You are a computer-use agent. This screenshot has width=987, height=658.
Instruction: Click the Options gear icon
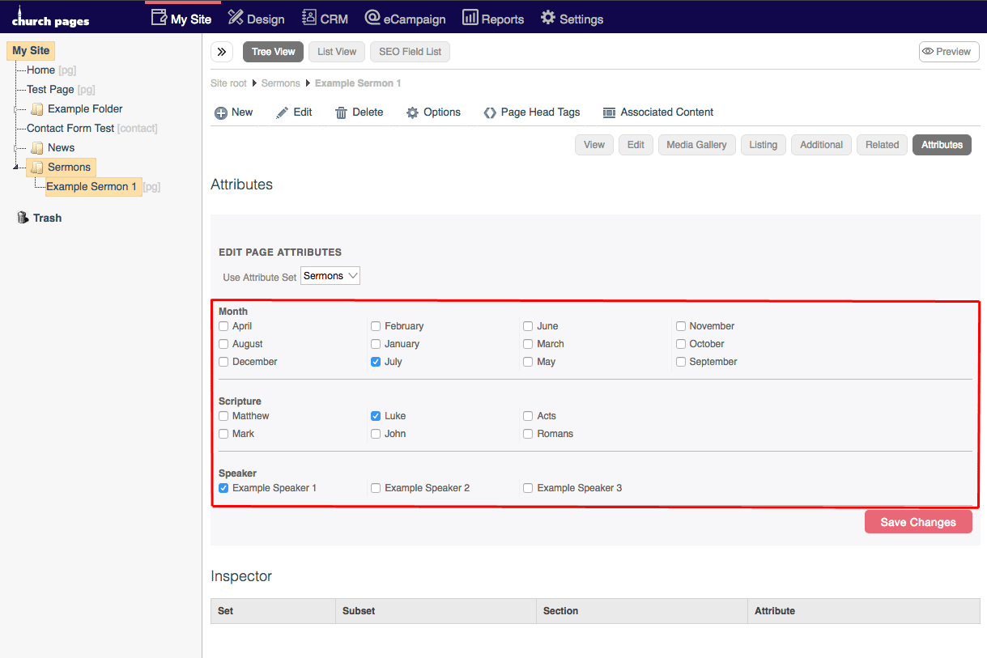[x=413, y=113]
